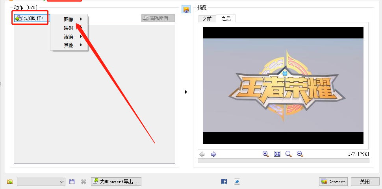The image size is (382, 189).
Task: Open the 添加动作 add action button
Action: point(32,18)
